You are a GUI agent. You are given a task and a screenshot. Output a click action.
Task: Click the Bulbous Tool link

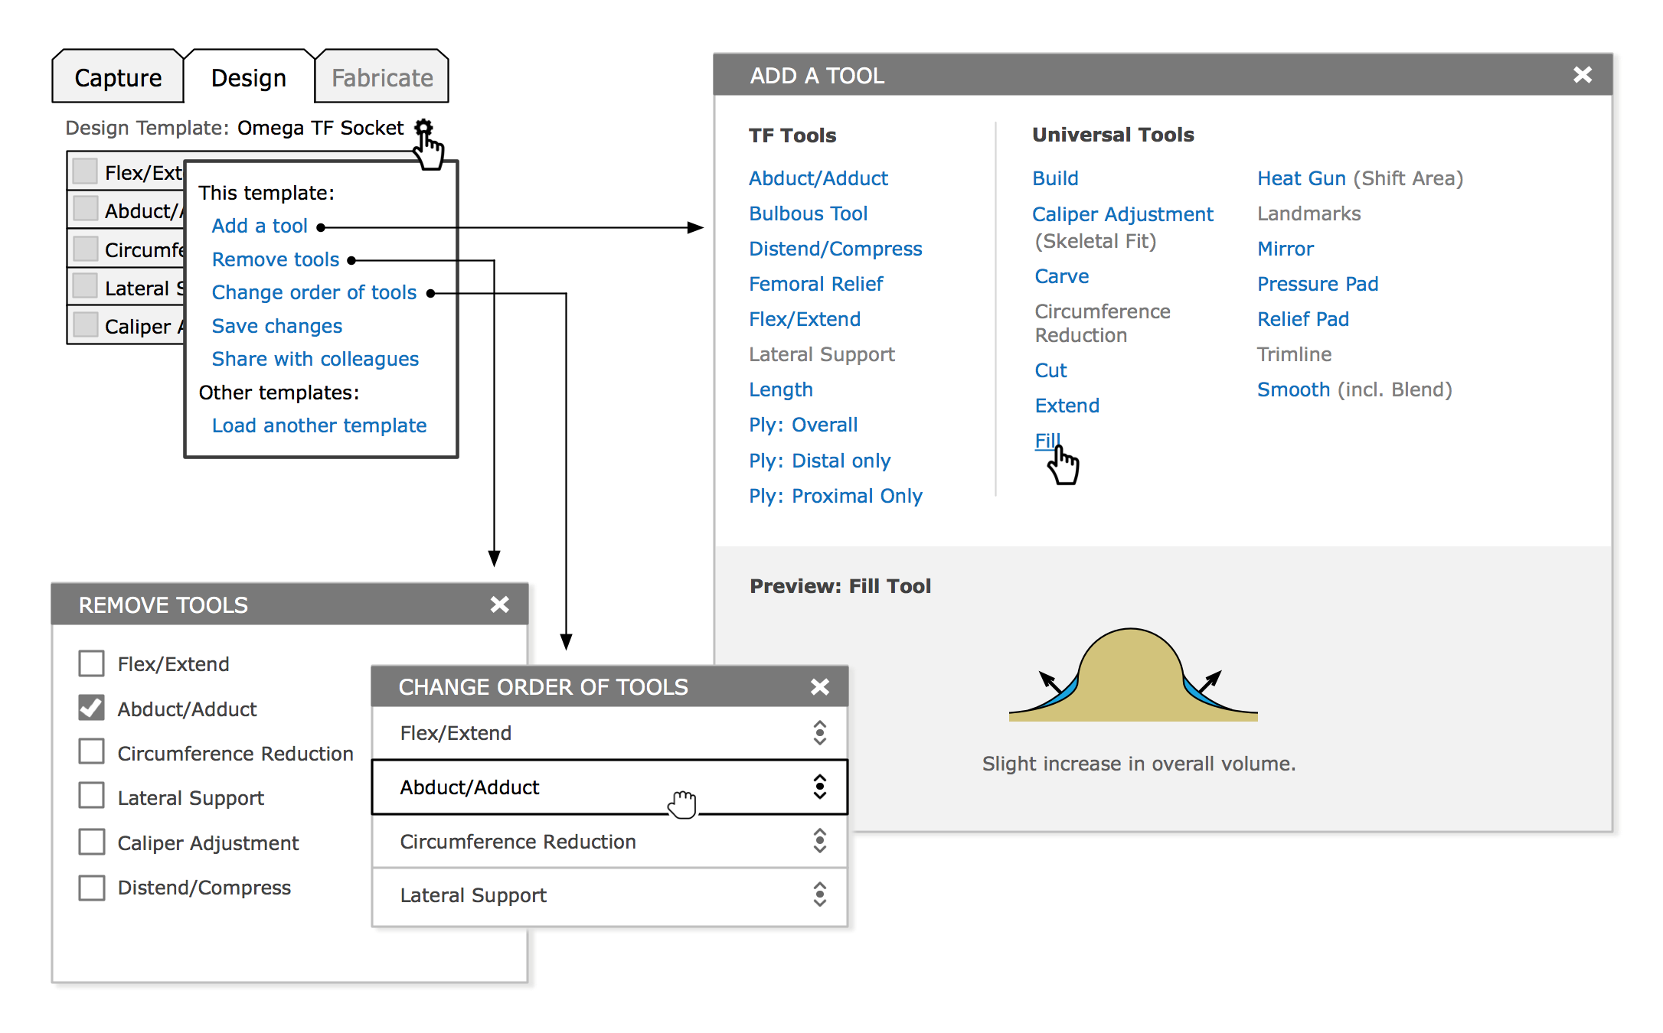click(x=808, y=213)
